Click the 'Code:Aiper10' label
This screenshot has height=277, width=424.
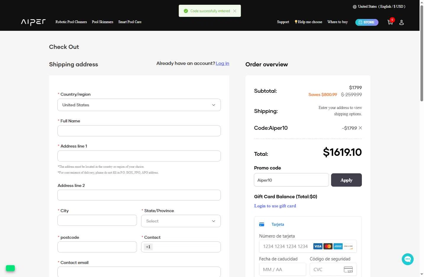tap(271, 128)
